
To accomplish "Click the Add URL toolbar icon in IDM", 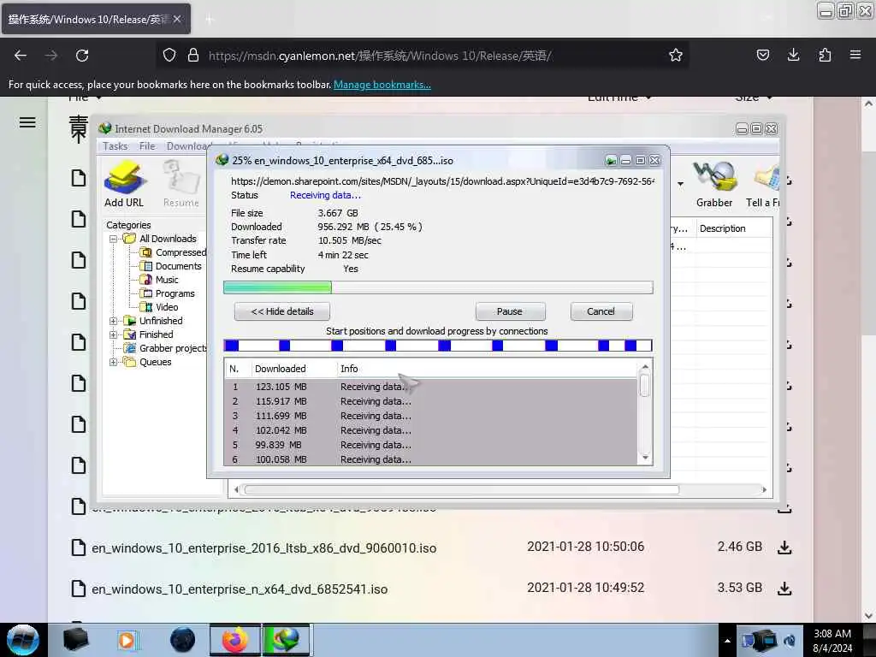I will (x=124, y=184).
